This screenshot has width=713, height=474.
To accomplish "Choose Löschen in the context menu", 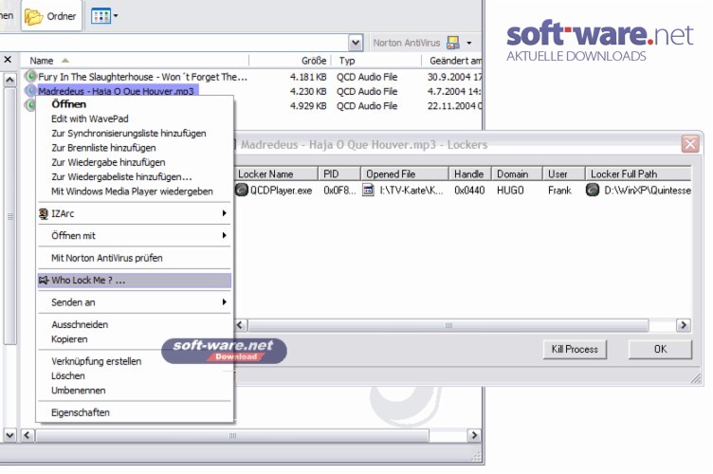I will (x=135, y=375).
